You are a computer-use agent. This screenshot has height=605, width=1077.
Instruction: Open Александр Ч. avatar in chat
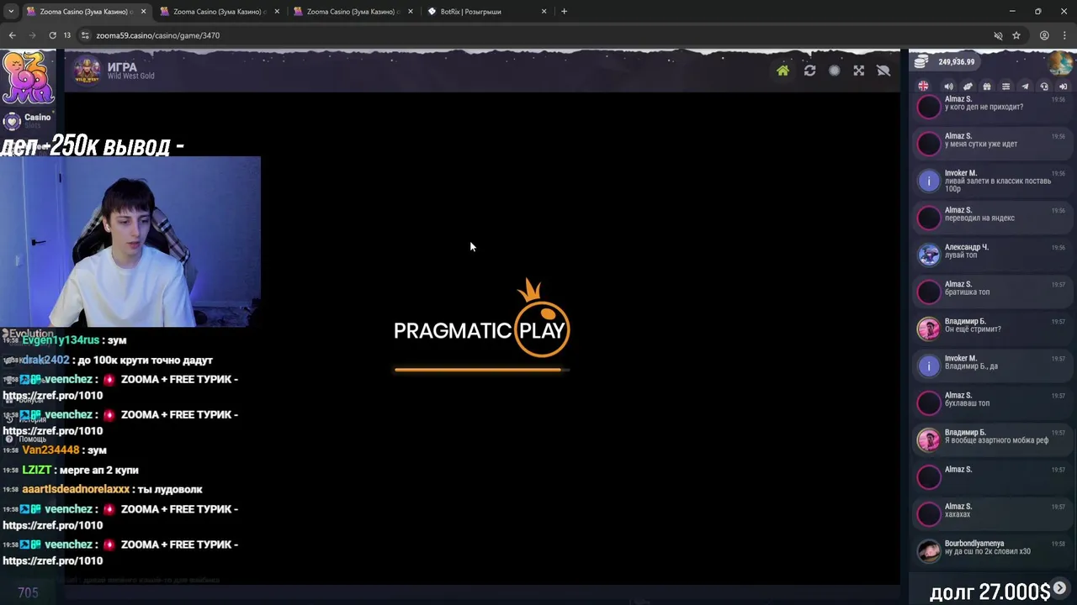928,255
